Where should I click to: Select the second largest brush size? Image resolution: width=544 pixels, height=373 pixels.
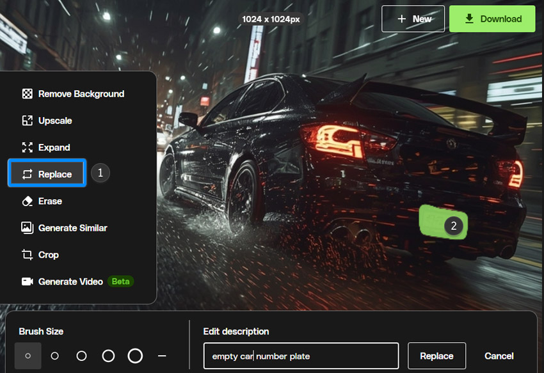108,356
